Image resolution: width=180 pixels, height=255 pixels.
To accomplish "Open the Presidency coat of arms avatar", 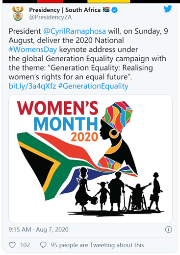I will pos(18,14).
